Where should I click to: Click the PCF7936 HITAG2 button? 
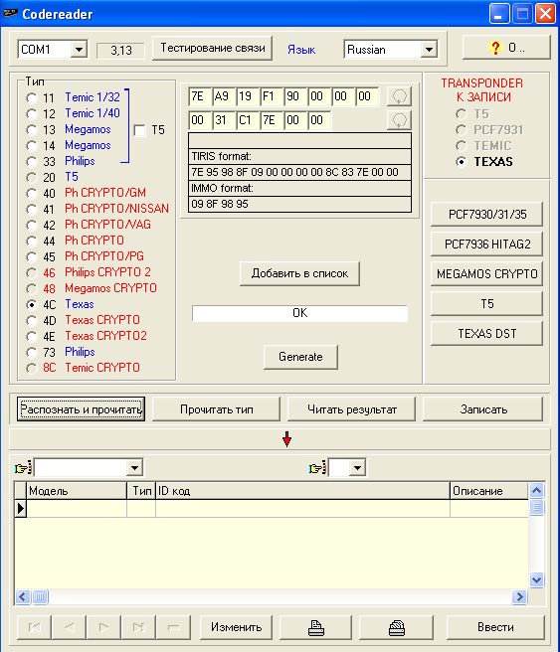(x=487, y=244)
